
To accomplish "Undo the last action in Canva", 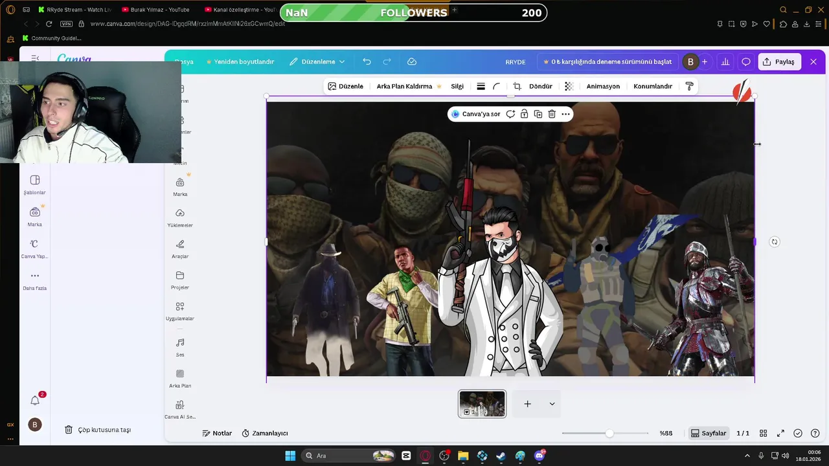I will coord(367,61).
